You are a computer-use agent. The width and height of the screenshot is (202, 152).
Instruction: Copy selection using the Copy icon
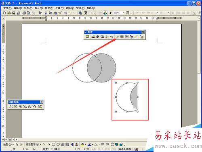pyautogui.click(x=50, y=13)
